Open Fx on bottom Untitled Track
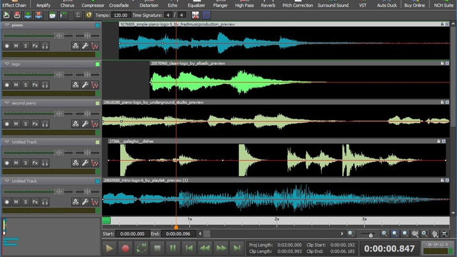457x257 pixels. click(x=35, y=202)
